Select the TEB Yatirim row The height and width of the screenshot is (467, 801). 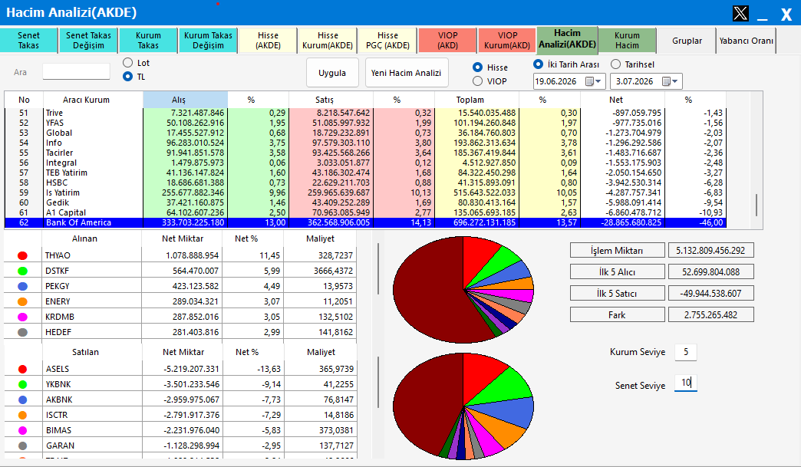pyautogui.click(x=365, y=173)
